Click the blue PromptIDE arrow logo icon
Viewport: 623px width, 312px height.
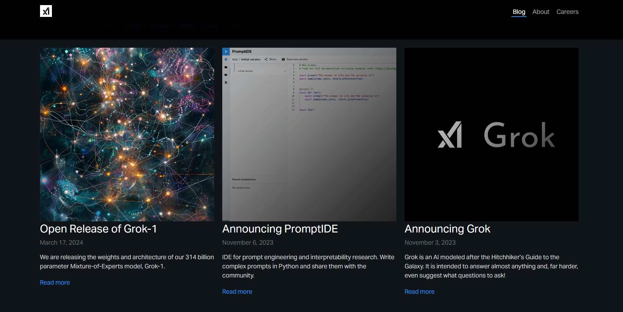point(226,51)
